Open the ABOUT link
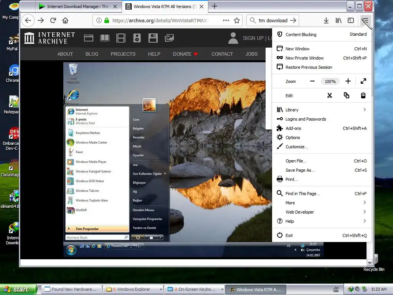This screenshot has height=295, width=393. point(65,54)
